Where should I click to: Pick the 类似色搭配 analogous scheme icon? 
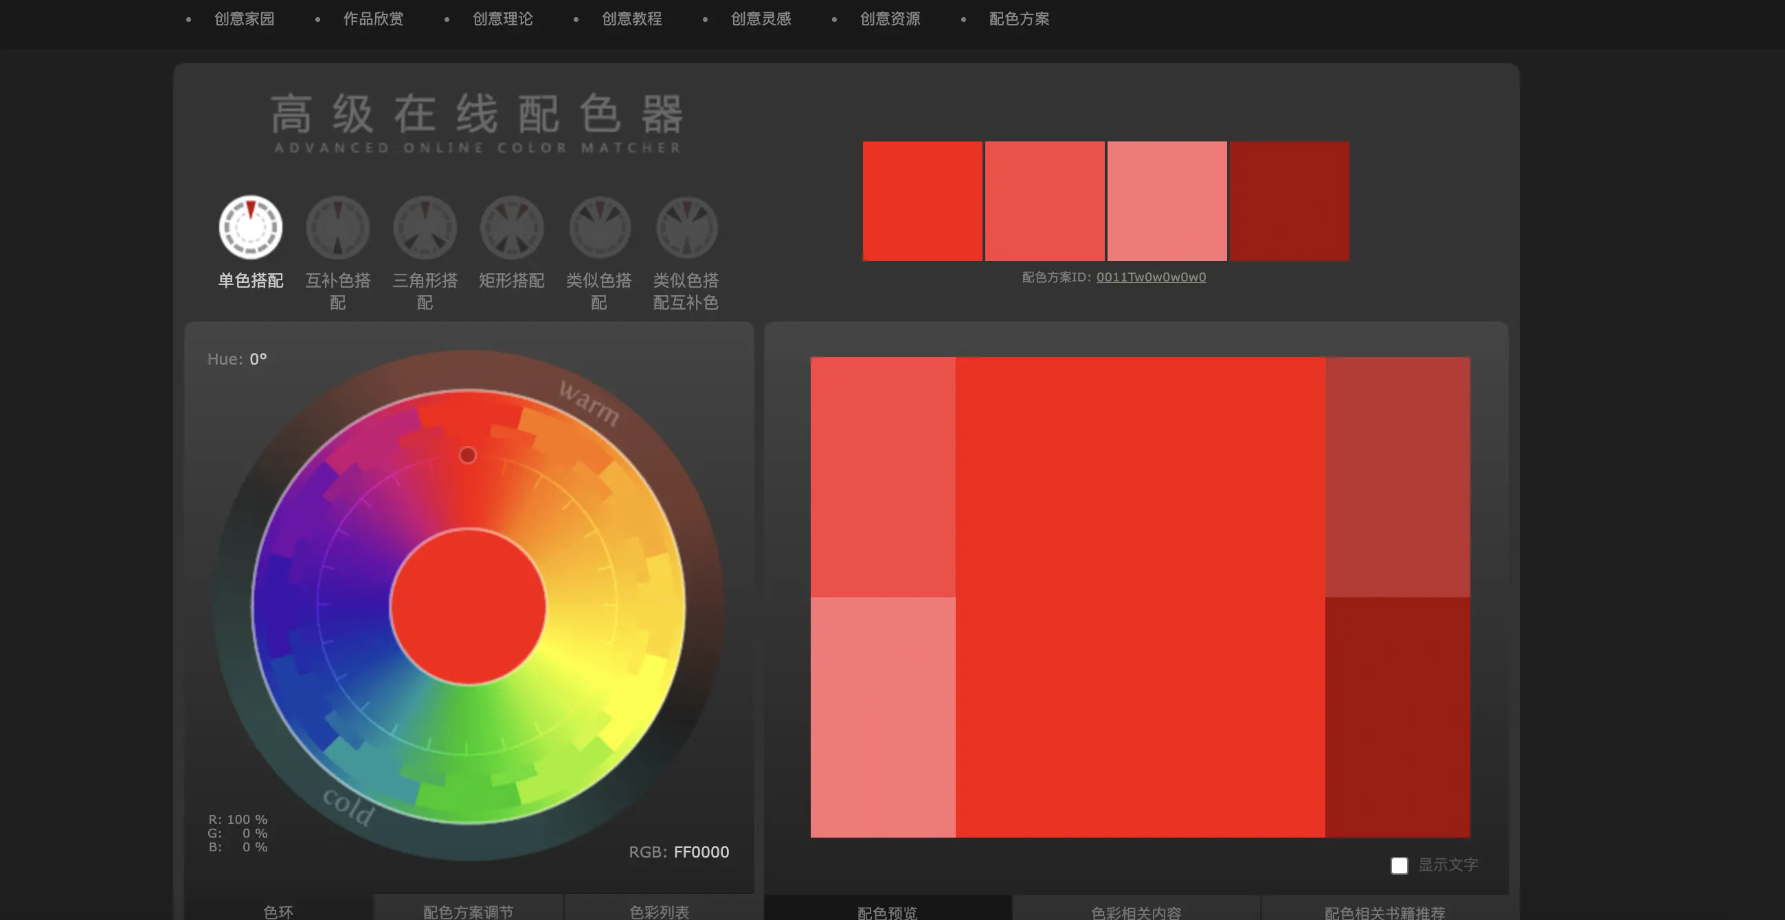point(599,227)
